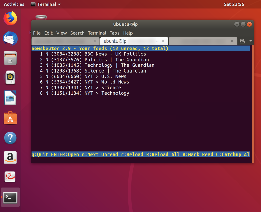Screen dimensions: 261x212
Task: Open LibreOffice Writer from the dock
Action: [x=10, y=98]
